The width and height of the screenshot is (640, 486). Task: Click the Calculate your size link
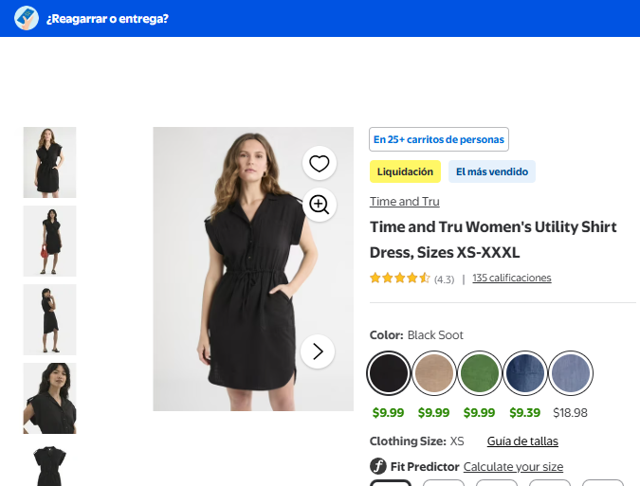[x=513, y=467]
